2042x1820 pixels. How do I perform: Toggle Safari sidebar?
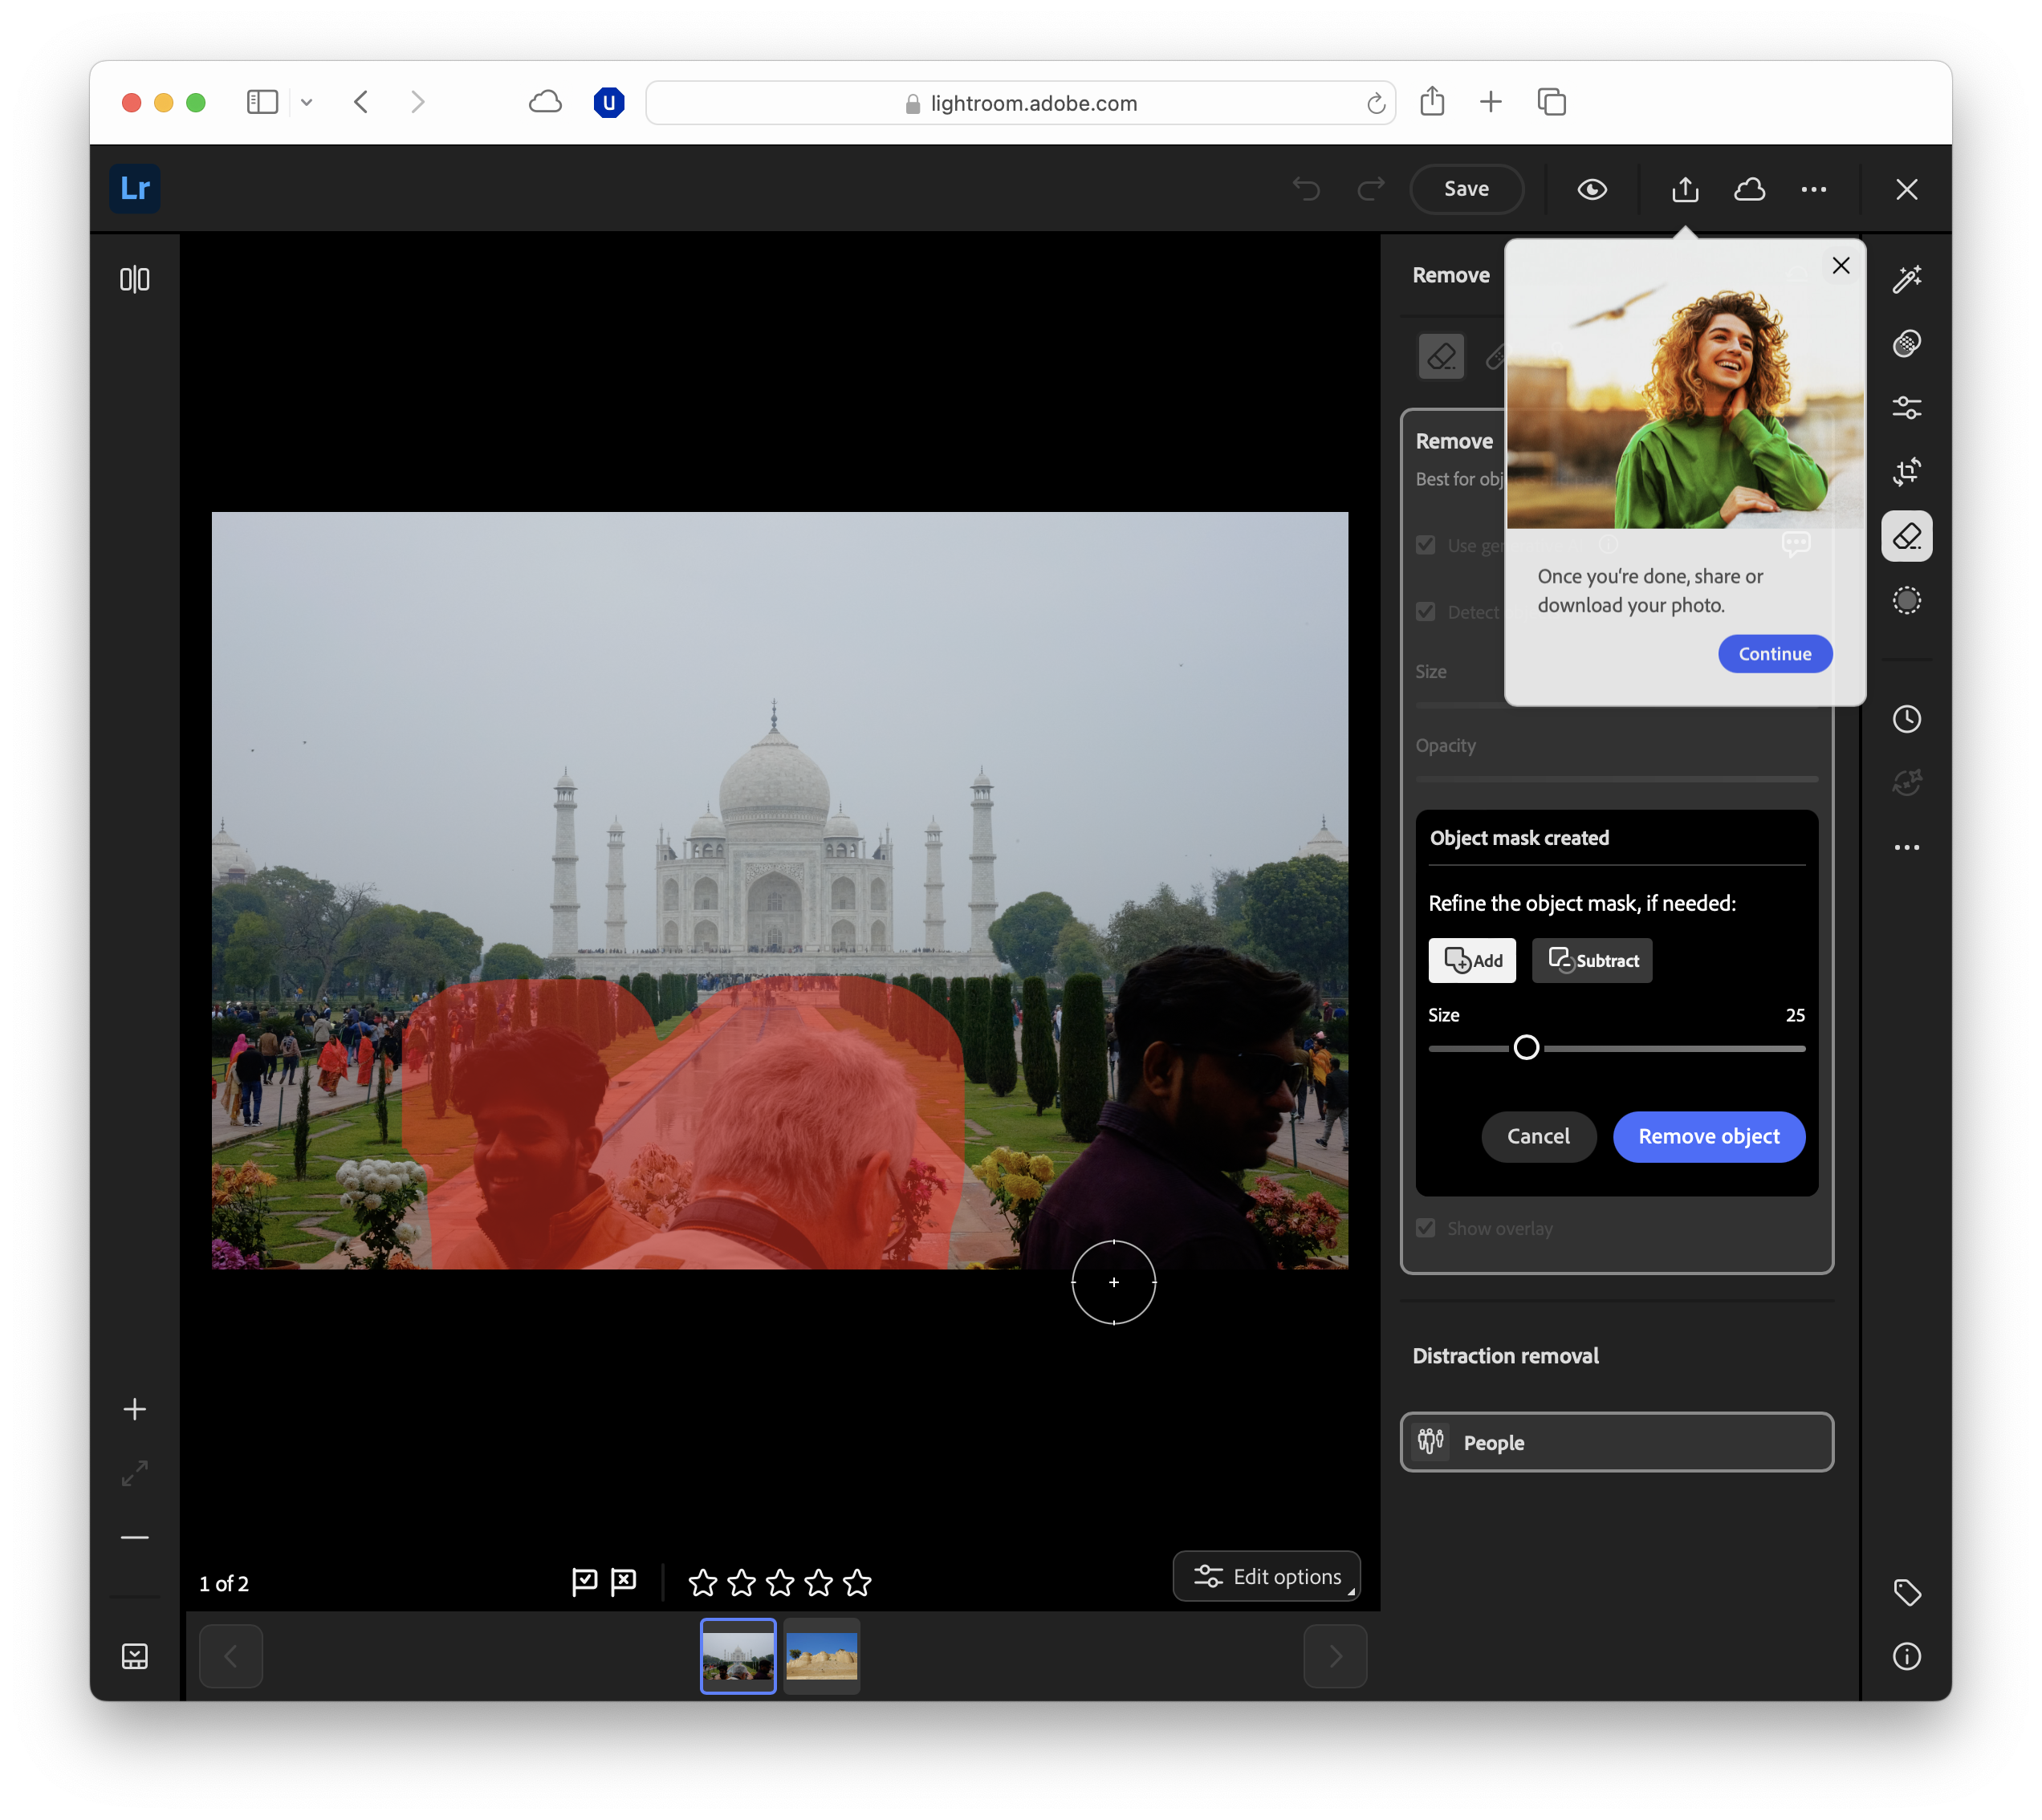tap(262, 102)
